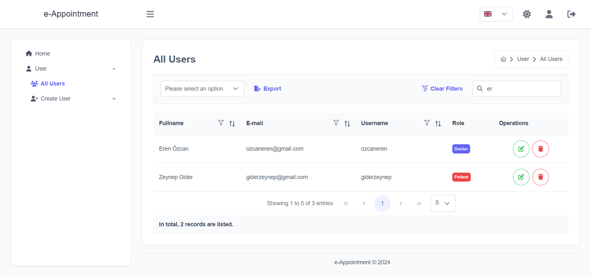Click the Export button
The height and width of the screenshot is (277, 591).
tap(268, 89)
